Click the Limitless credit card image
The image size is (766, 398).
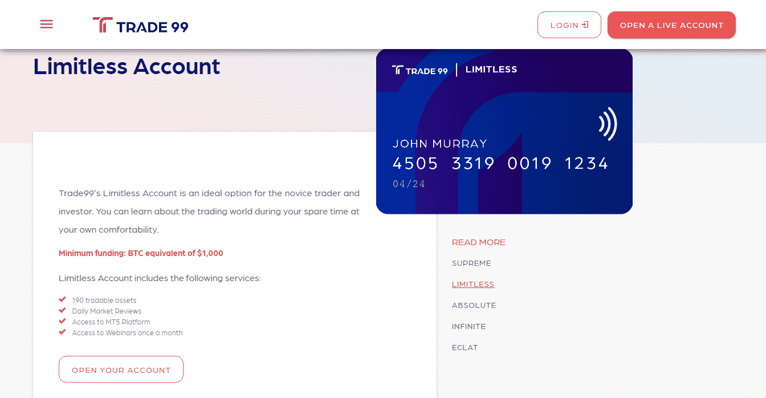(504, 131)
